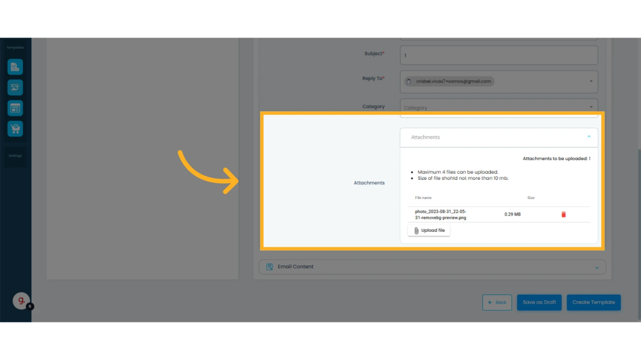Click the Email Content section icon
This screenshot has width=641, height=360.
pyautogui.click(x=270, y=267)
